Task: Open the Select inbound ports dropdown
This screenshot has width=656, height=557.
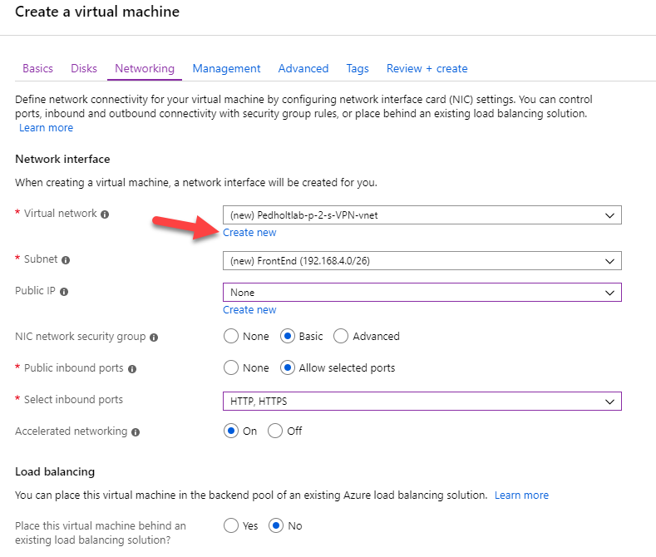Action: 422,402
